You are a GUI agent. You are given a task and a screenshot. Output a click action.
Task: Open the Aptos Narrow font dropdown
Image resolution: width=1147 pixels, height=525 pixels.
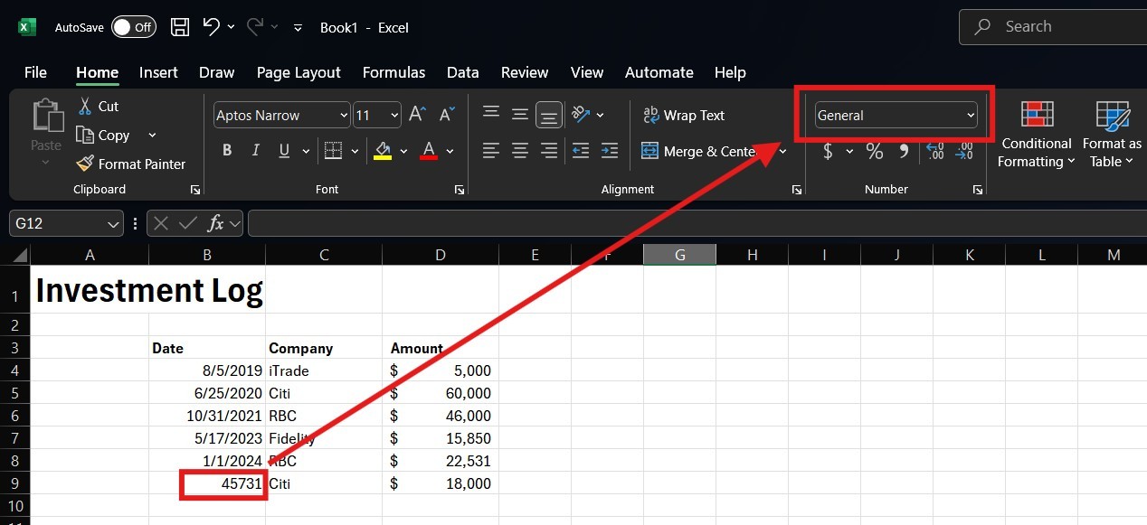pyautogui.click(x=344, y=116)
